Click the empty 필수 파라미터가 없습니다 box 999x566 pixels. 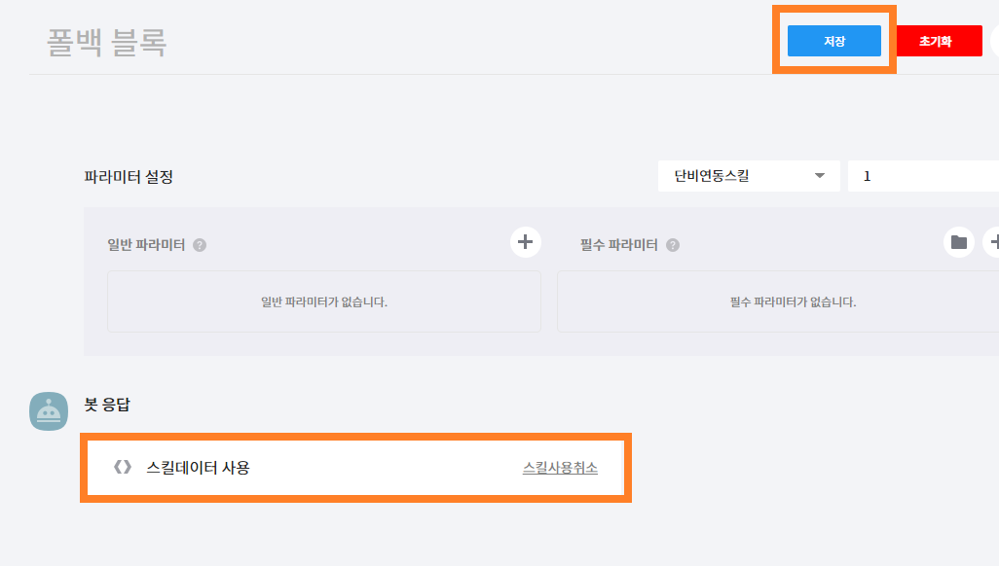779,301
